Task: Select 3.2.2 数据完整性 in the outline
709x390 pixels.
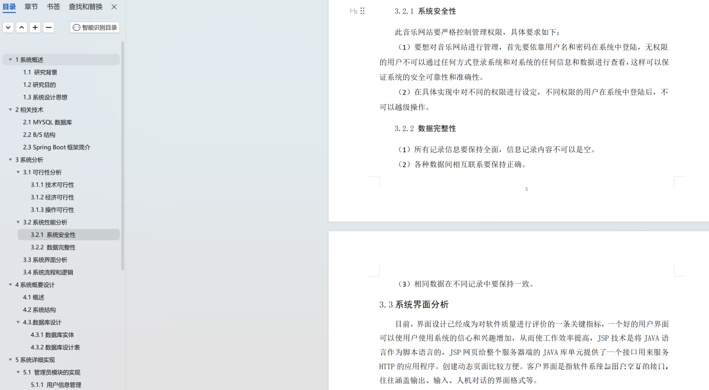Action: pos(54,247)
